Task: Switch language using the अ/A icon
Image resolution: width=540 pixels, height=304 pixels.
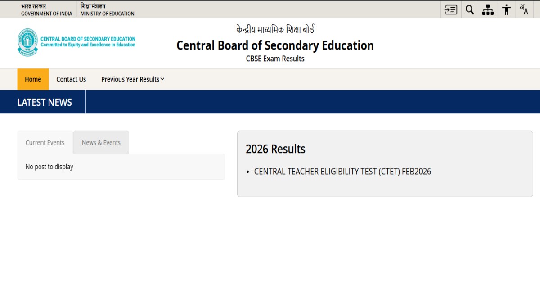Action: click(524, 9)
